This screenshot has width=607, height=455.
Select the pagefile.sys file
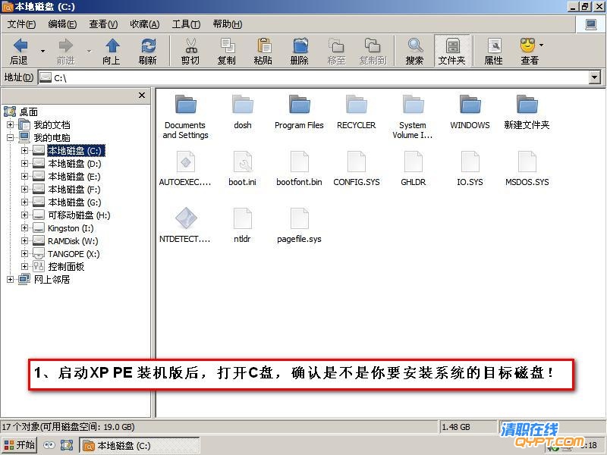[299, 225]
